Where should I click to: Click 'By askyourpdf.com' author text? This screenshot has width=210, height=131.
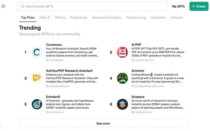click(57, 86)
